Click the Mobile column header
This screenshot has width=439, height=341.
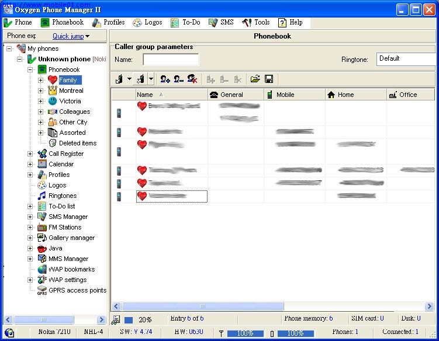pyautogui.click(x=295, y=95)
